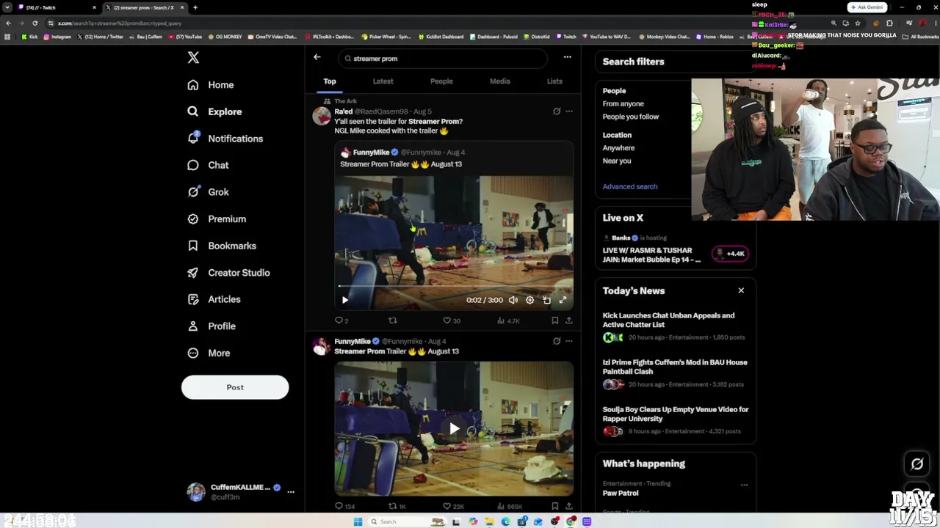Open options for Paw Patrol trend
The height and width of the screenshot is (528, 940).
(744, 485)
